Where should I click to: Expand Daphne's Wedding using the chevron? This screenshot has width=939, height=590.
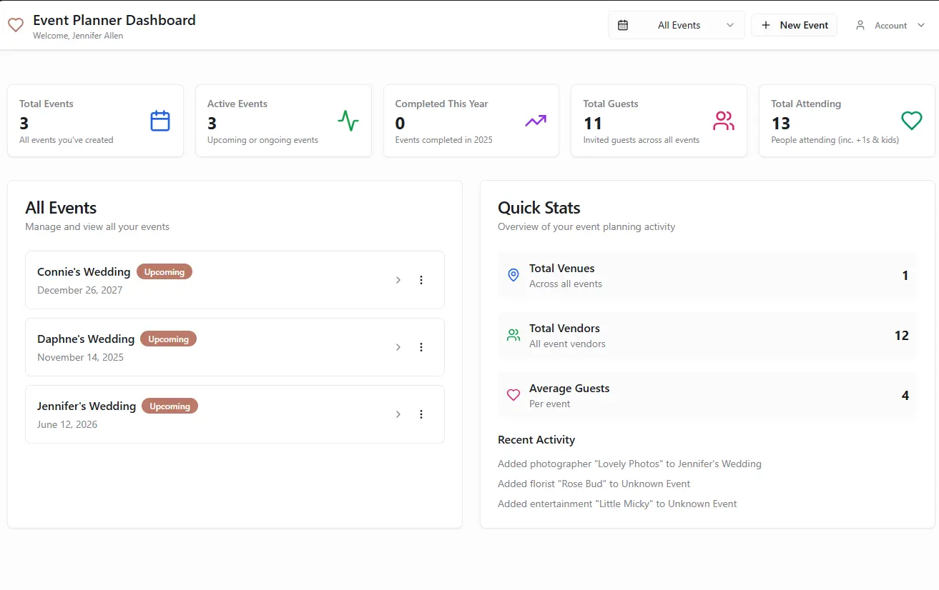(x=398, y=347)
